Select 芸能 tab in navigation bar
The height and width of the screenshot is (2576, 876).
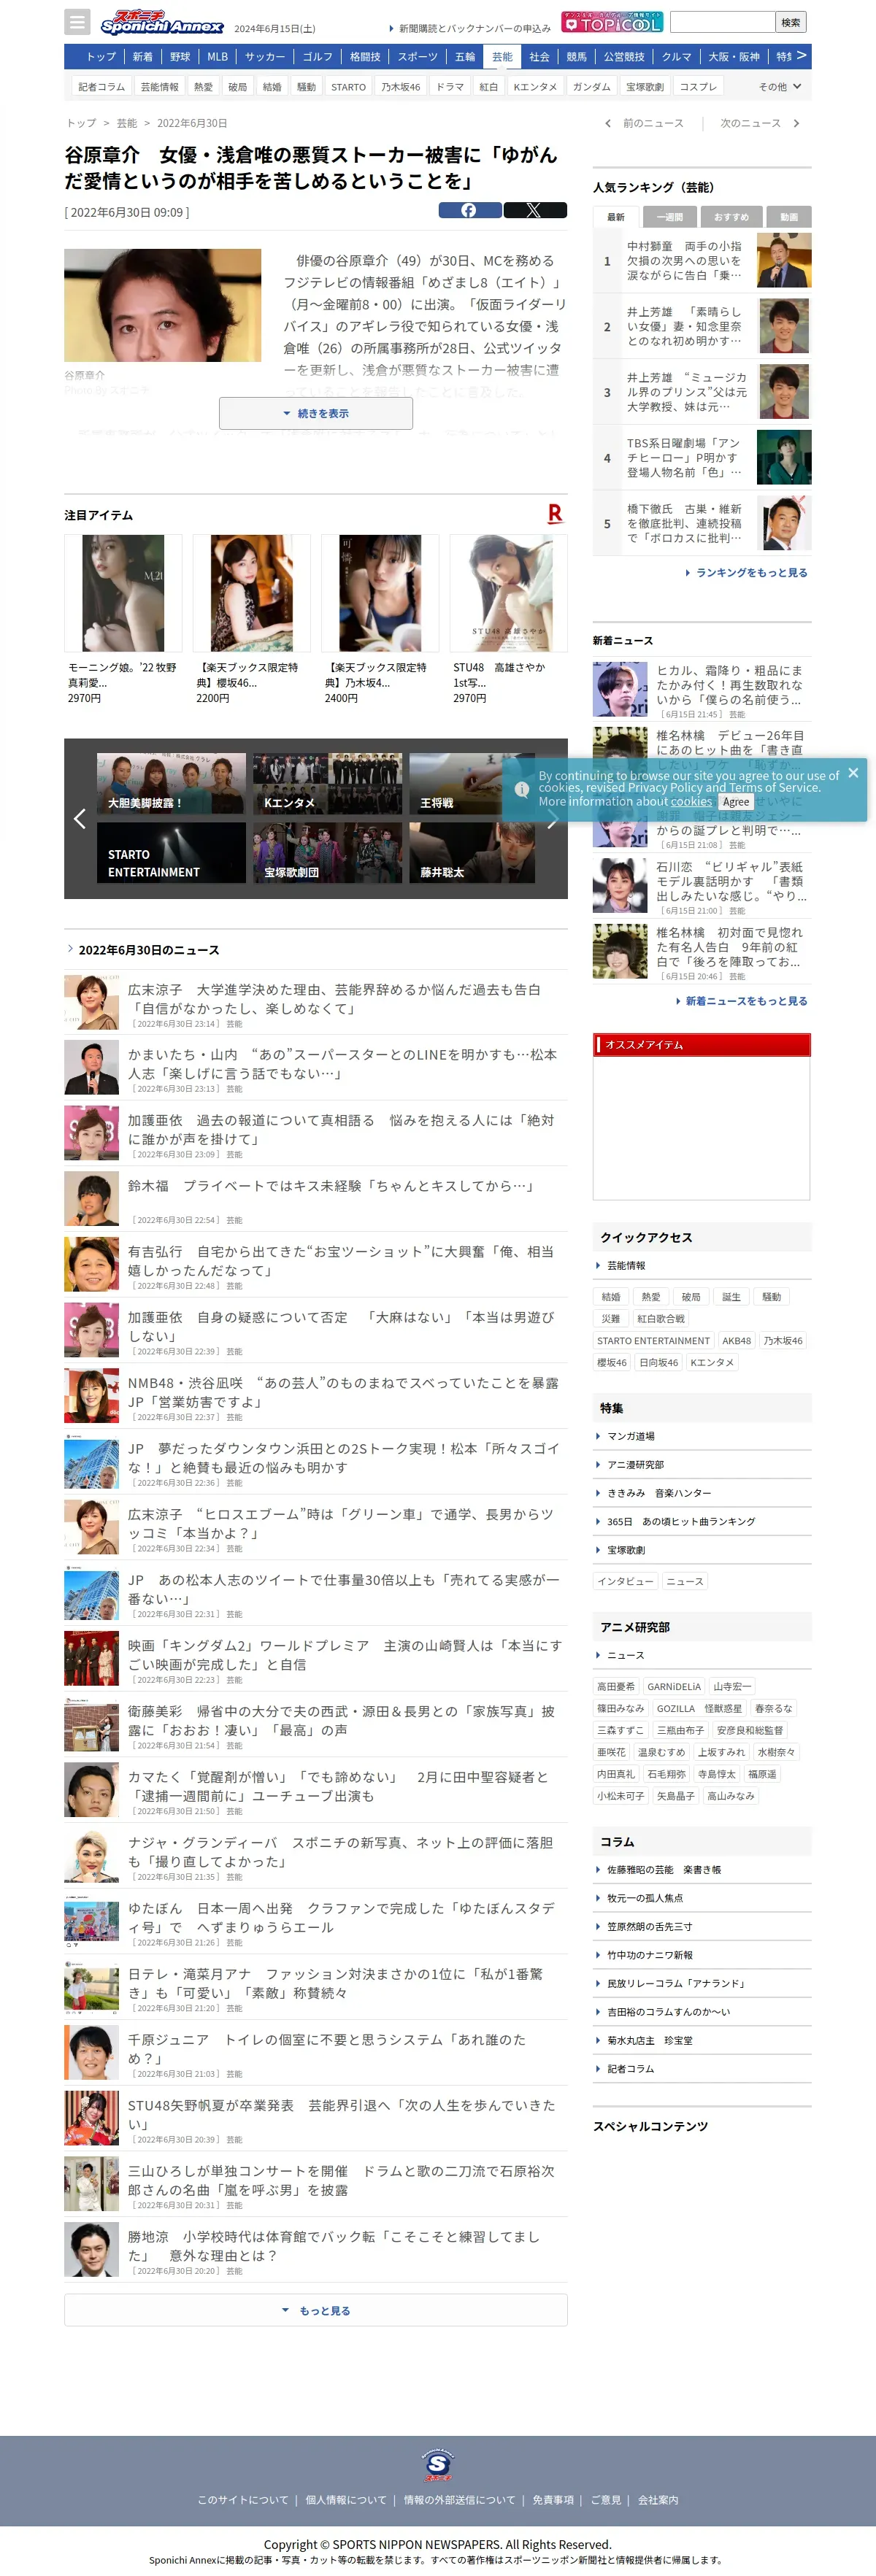[x=502, y=57]
